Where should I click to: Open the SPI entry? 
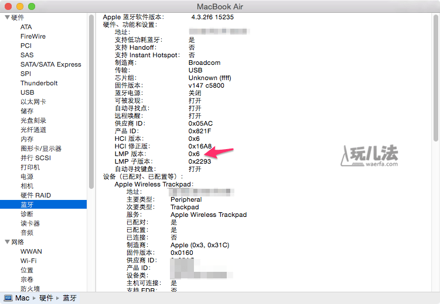click(26, 74)
